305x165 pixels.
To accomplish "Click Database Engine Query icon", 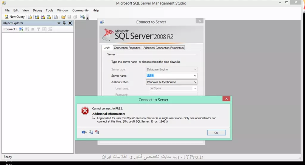I will point(30,17).
